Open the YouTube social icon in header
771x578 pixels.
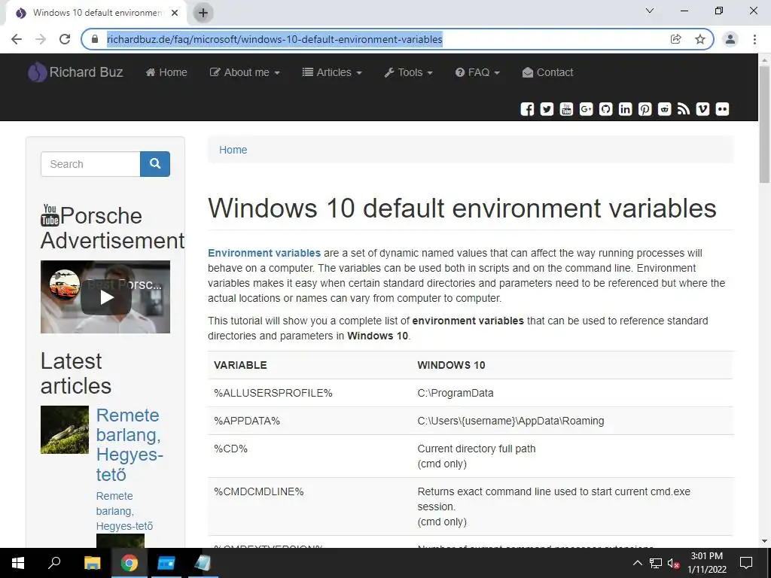coord(566,109)
